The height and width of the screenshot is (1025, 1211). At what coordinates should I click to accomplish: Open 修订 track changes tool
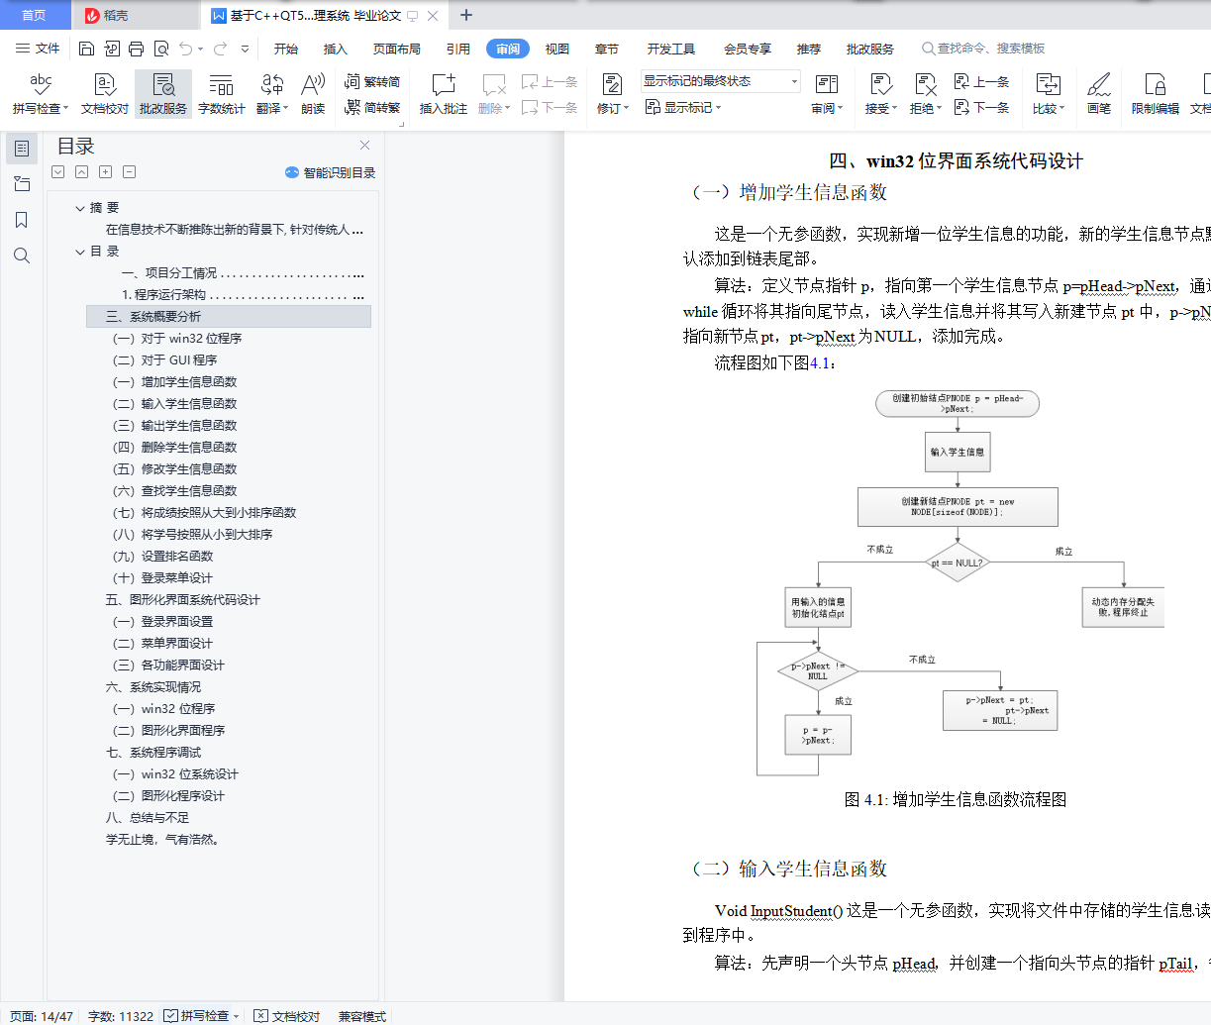click(x=612, y=94)
